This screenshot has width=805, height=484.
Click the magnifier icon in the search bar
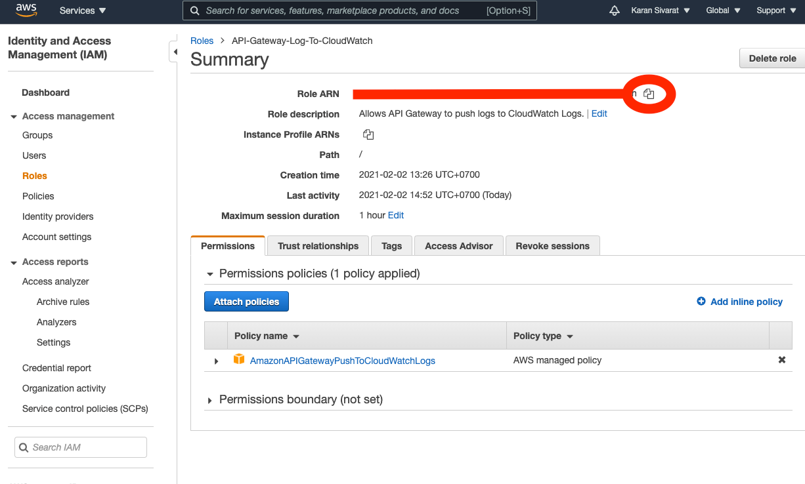coord(194,10)
